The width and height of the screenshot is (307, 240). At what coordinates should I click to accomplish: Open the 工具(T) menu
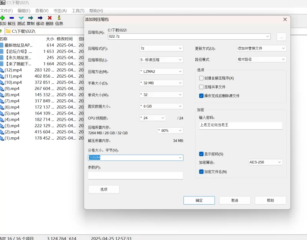coord(78,11)
